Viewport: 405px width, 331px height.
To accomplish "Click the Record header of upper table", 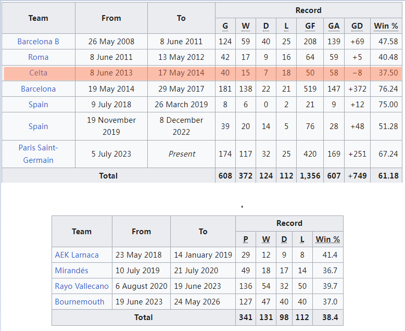I will [x=308, y=10].
